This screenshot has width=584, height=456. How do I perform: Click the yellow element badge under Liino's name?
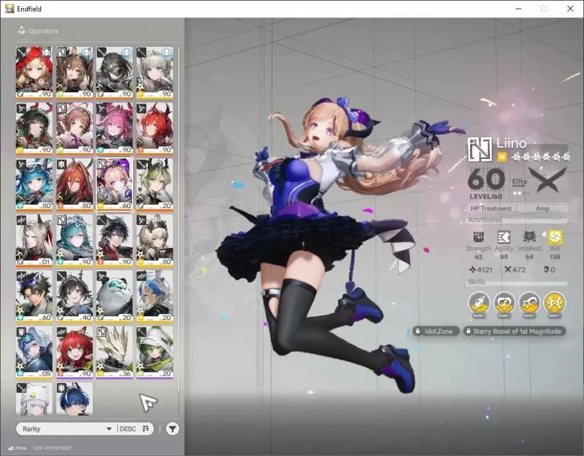click(x=502, y=157)
